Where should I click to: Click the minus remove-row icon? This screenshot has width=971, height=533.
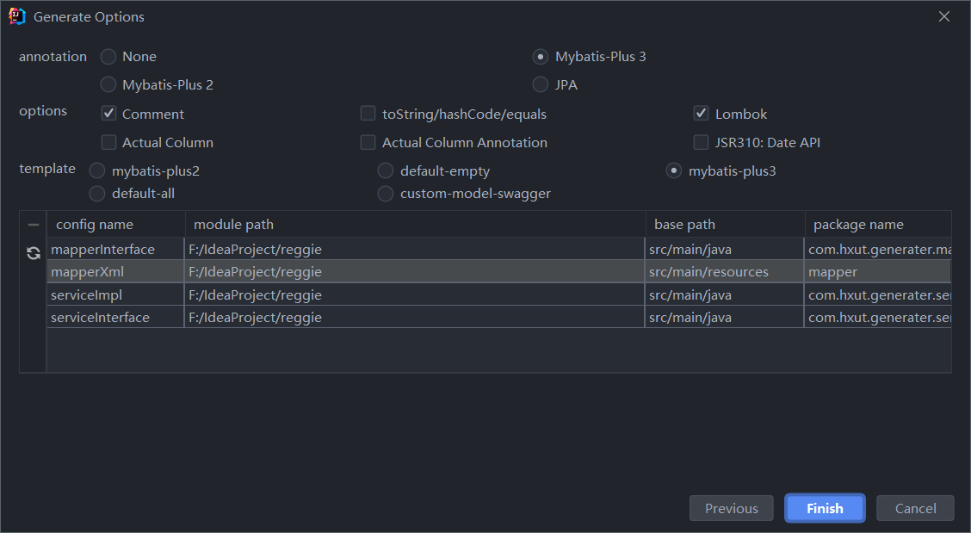point(34,225)
